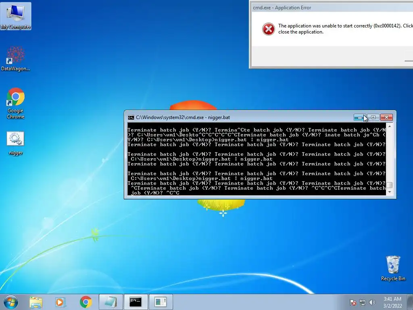Minimize the cmd.exe console window
This screenshot has width=413, height=310.
coord(360,117)
